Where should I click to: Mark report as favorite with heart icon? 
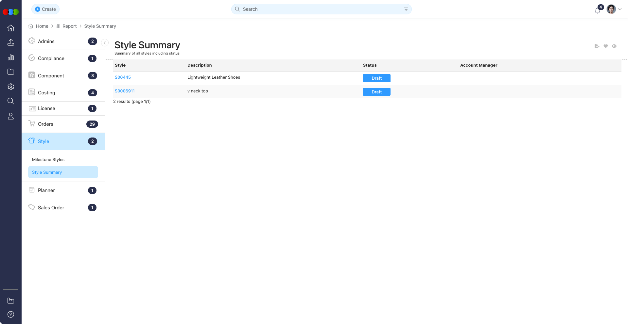pos(605,46)
